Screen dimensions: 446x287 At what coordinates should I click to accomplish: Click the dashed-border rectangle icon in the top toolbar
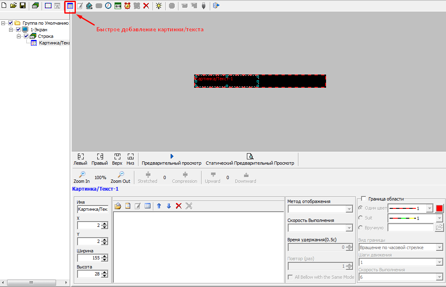(48, 6)
